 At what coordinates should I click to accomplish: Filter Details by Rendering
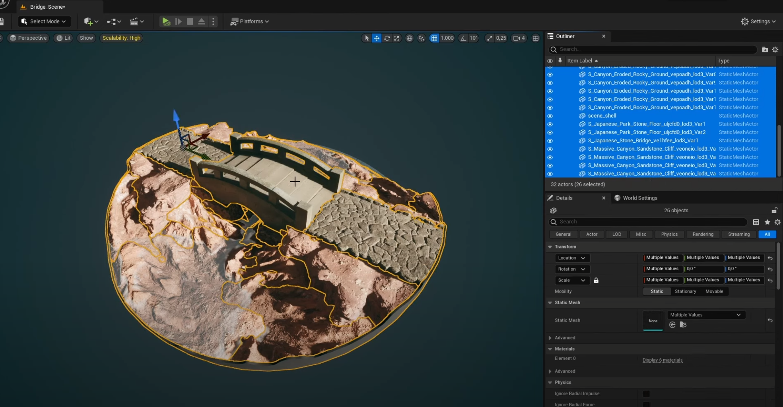coord(703,235)
